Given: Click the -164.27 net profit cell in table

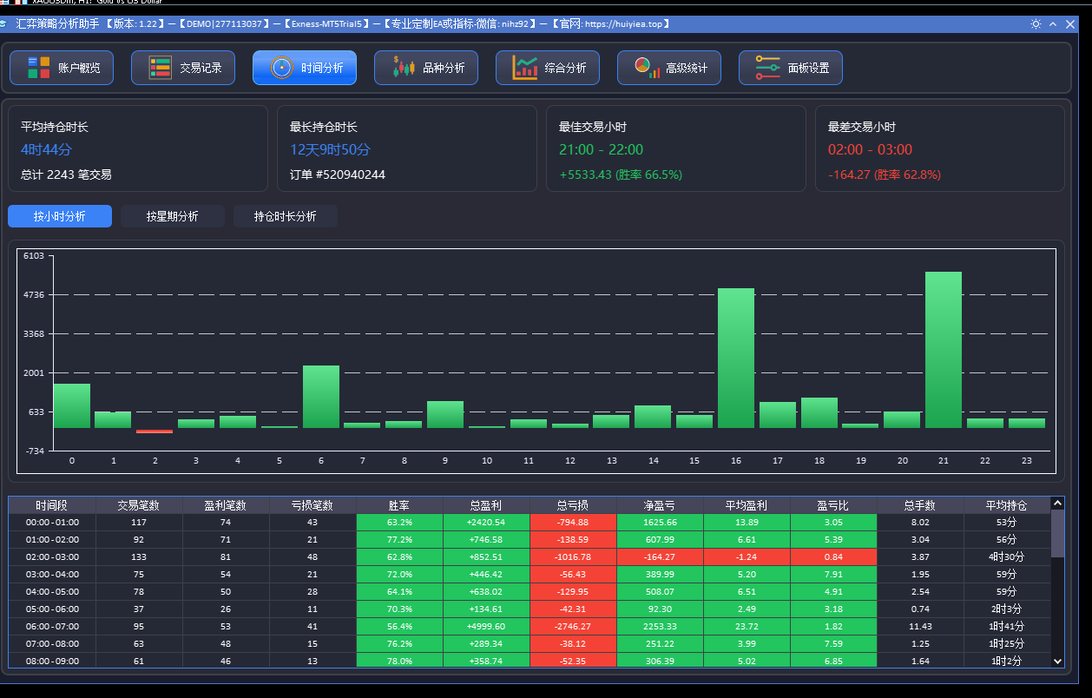Looking at the screenshot, I should pos(660,557).
